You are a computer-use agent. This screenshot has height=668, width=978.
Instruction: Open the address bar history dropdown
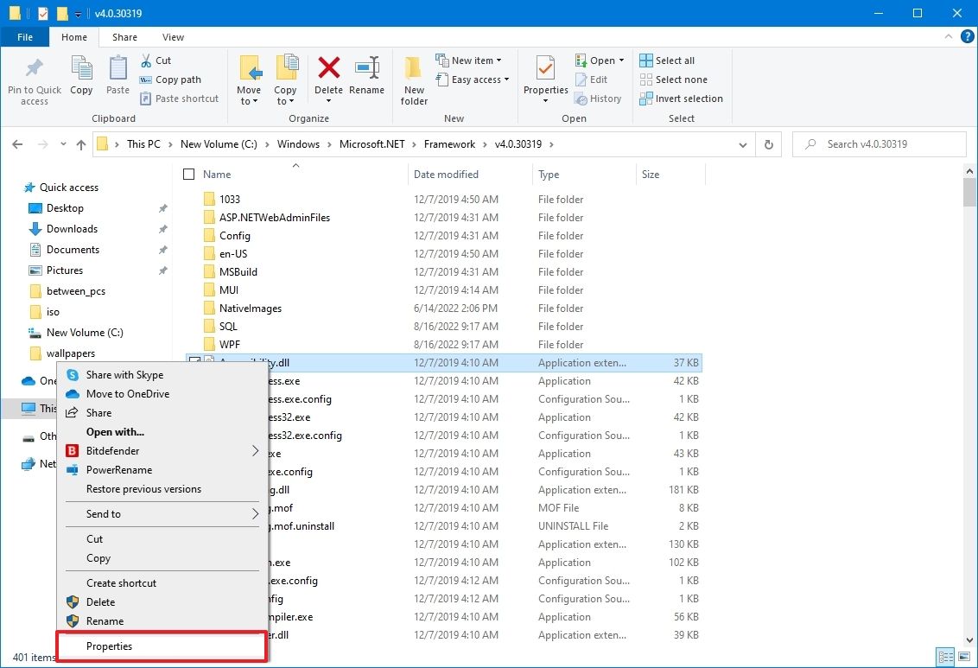pos(743,144)
